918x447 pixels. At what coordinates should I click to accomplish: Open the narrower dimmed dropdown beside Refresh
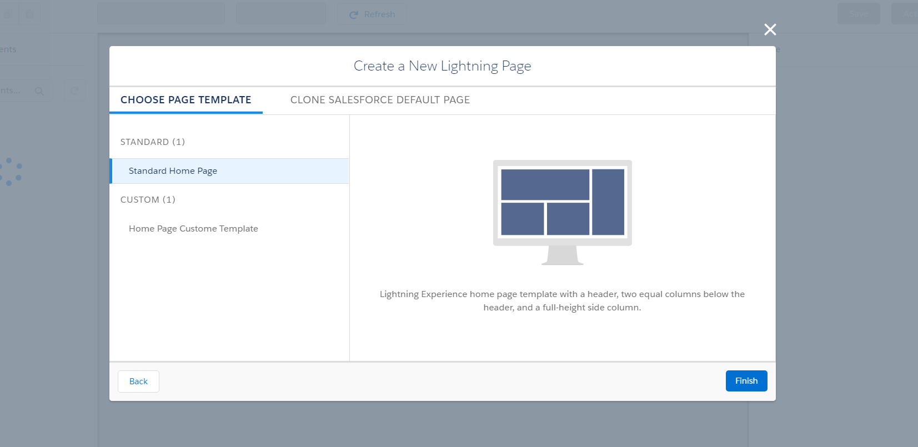pos(281,14)
